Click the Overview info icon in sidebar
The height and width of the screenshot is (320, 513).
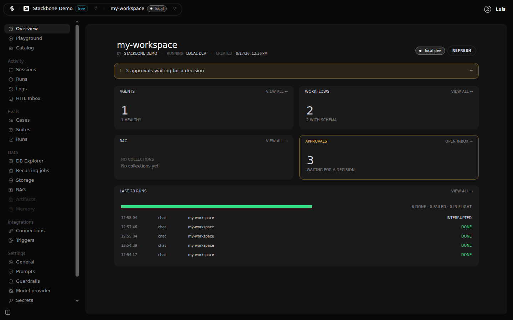tap(11, 29)
